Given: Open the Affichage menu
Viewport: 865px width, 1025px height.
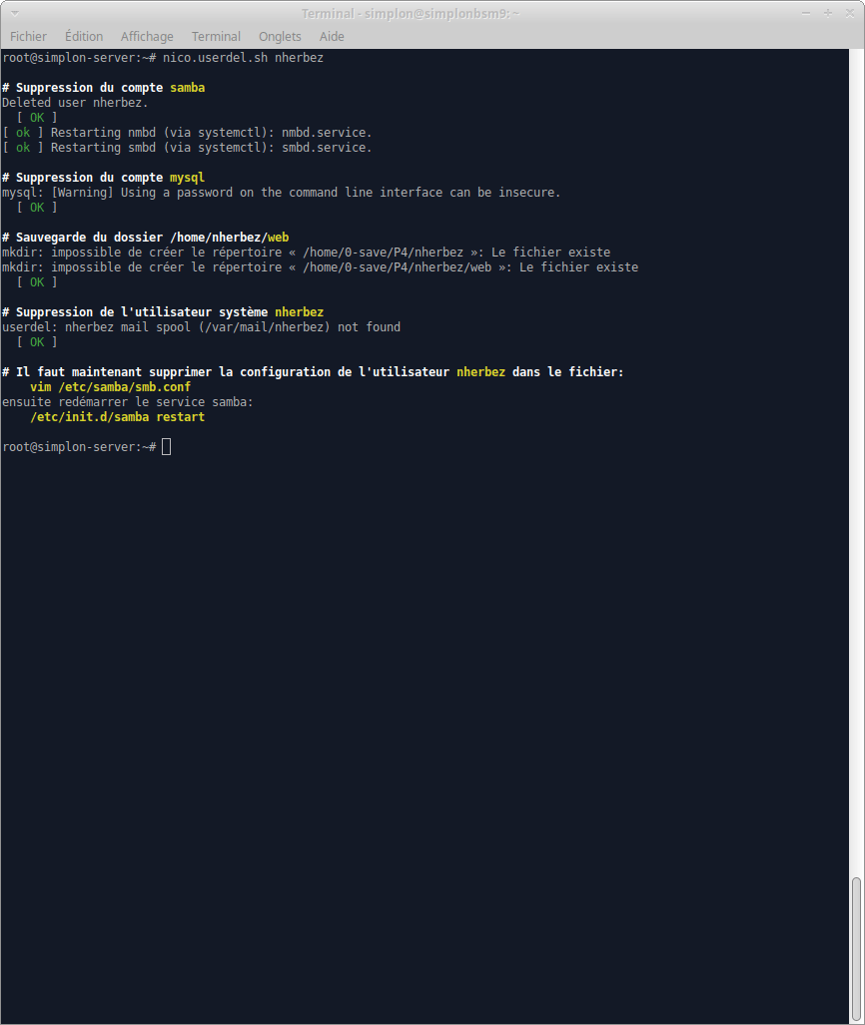Looking at the screenshot, I should (x=147, y=37).
